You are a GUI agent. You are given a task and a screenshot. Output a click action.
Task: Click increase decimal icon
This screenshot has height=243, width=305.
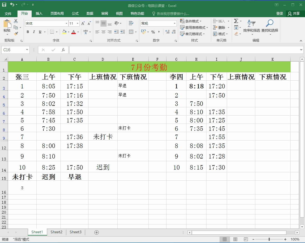pyautogui.click(x=167, y=32)
